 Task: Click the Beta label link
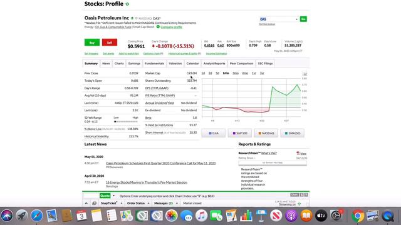coord(148,117)
